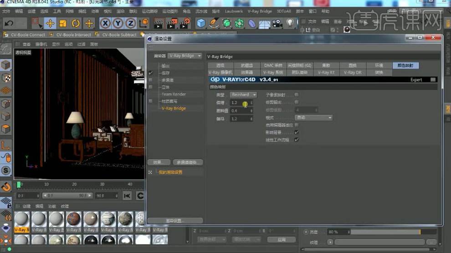Click the timeline preview range bar
The height and width of the screenshot is (253, 451).
coord(67,195)
